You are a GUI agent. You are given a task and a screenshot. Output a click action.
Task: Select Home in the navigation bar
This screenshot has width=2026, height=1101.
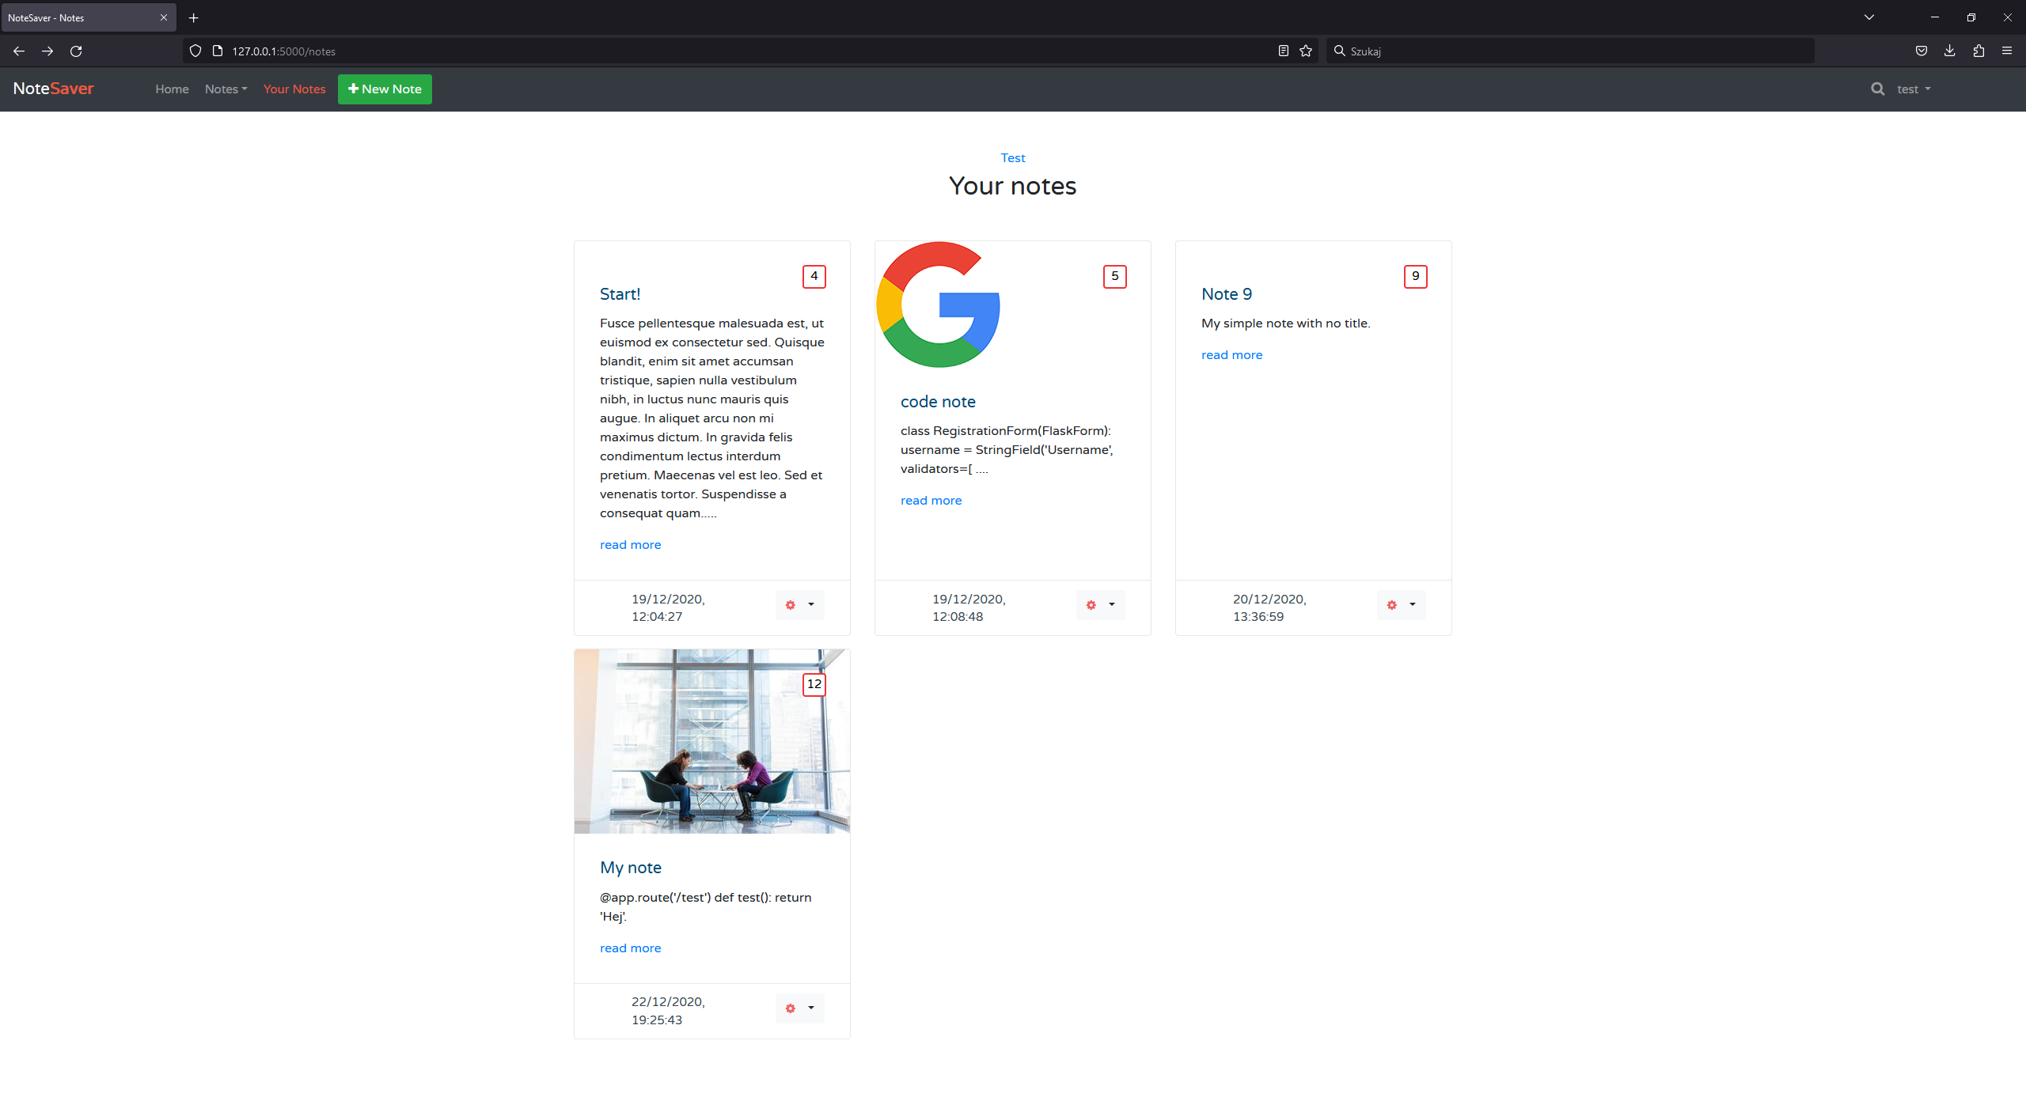point(172,89)
